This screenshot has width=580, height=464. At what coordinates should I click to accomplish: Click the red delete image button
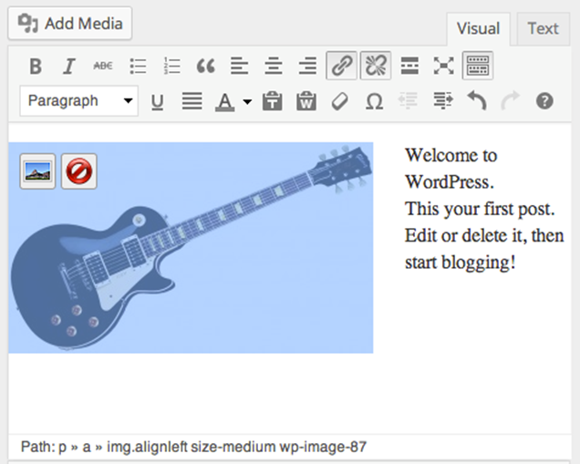click(x=79, y=171)
